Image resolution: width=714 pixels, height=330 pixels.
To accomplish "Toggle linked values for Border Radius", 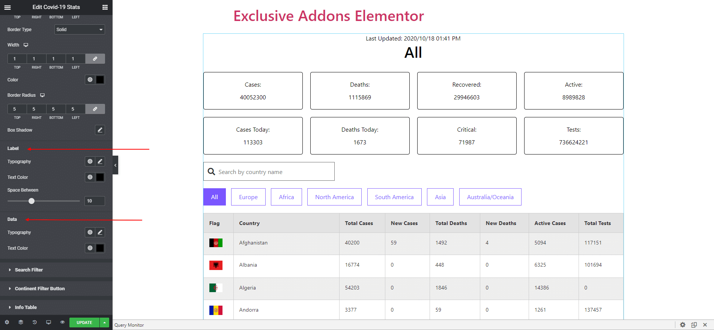I will coord(95,109).
